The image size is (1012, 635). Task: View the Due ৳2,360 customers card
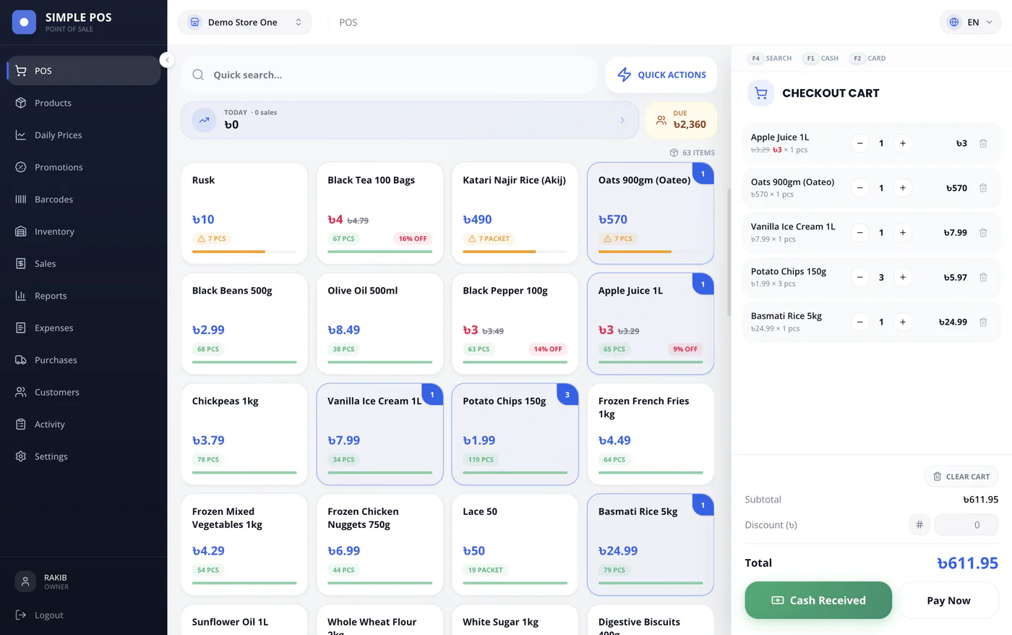coord(681,120)
